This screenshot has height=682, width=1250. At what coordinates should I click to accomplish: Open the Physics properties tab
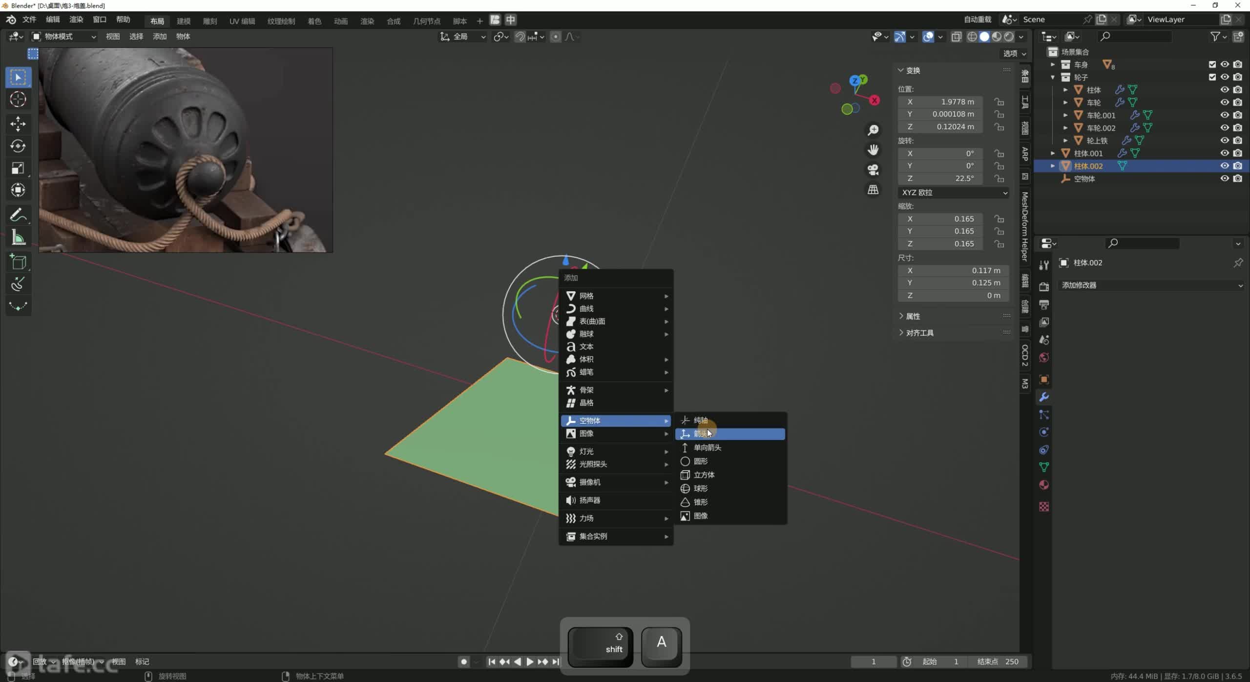1044,432
